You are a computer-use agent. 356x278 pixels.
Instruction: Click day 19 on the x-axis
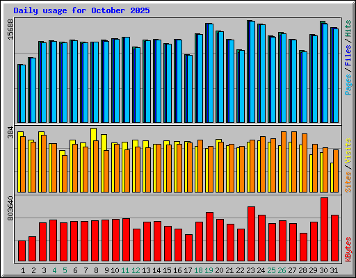pyautogui.click(x=209, y=270)
